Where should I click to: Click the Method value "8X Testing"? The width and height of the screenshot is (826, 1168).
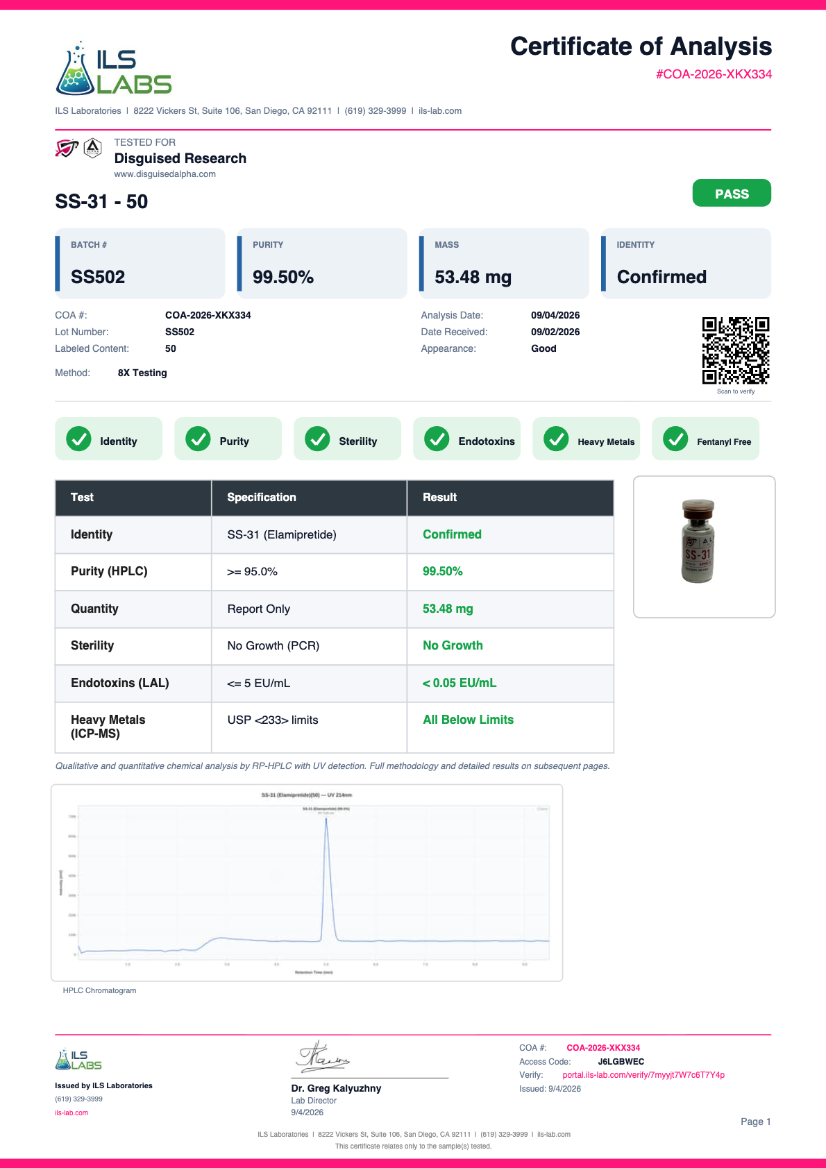pyautogui.click(x=142, y=373)
